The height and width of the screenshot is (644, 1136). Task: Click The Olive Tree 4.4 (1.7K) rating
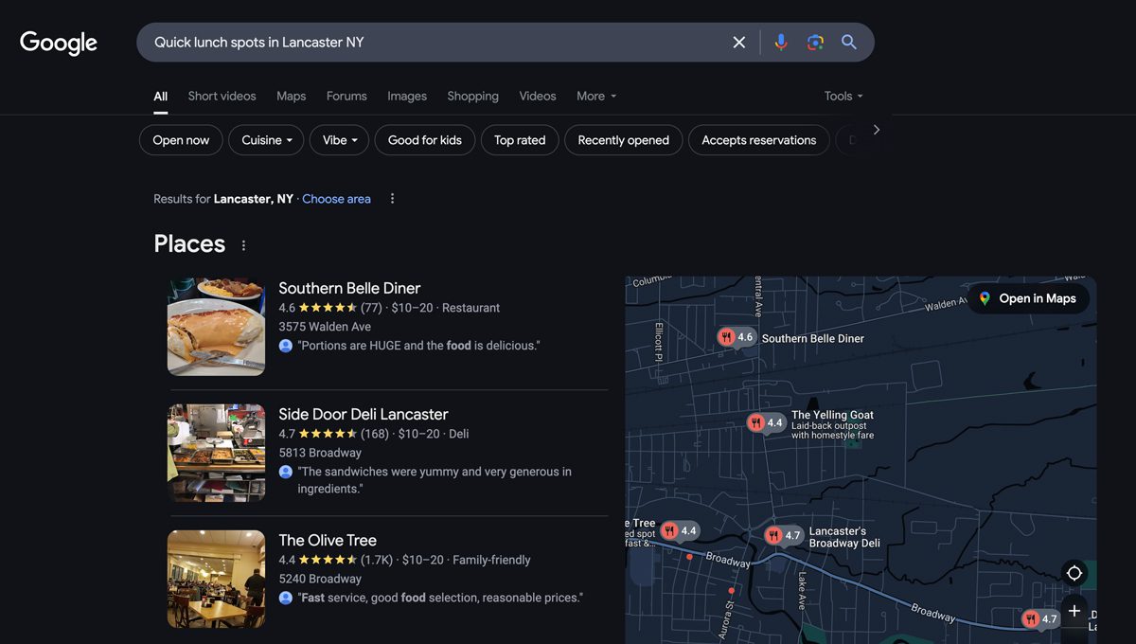(x=335, y=560)
